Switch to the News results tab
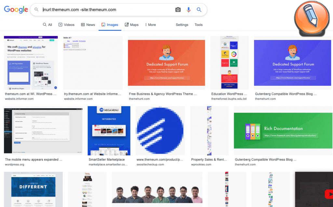The width and height of the screenshot is (333, 207). click(x=88, y=25)
